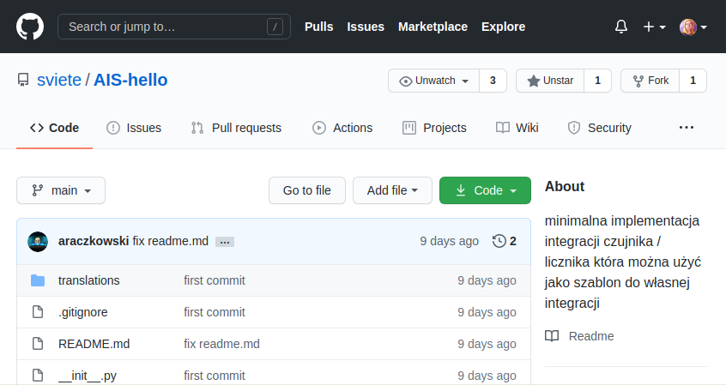Click araczkowski's avatar in commit row

(x=38, y=242)
